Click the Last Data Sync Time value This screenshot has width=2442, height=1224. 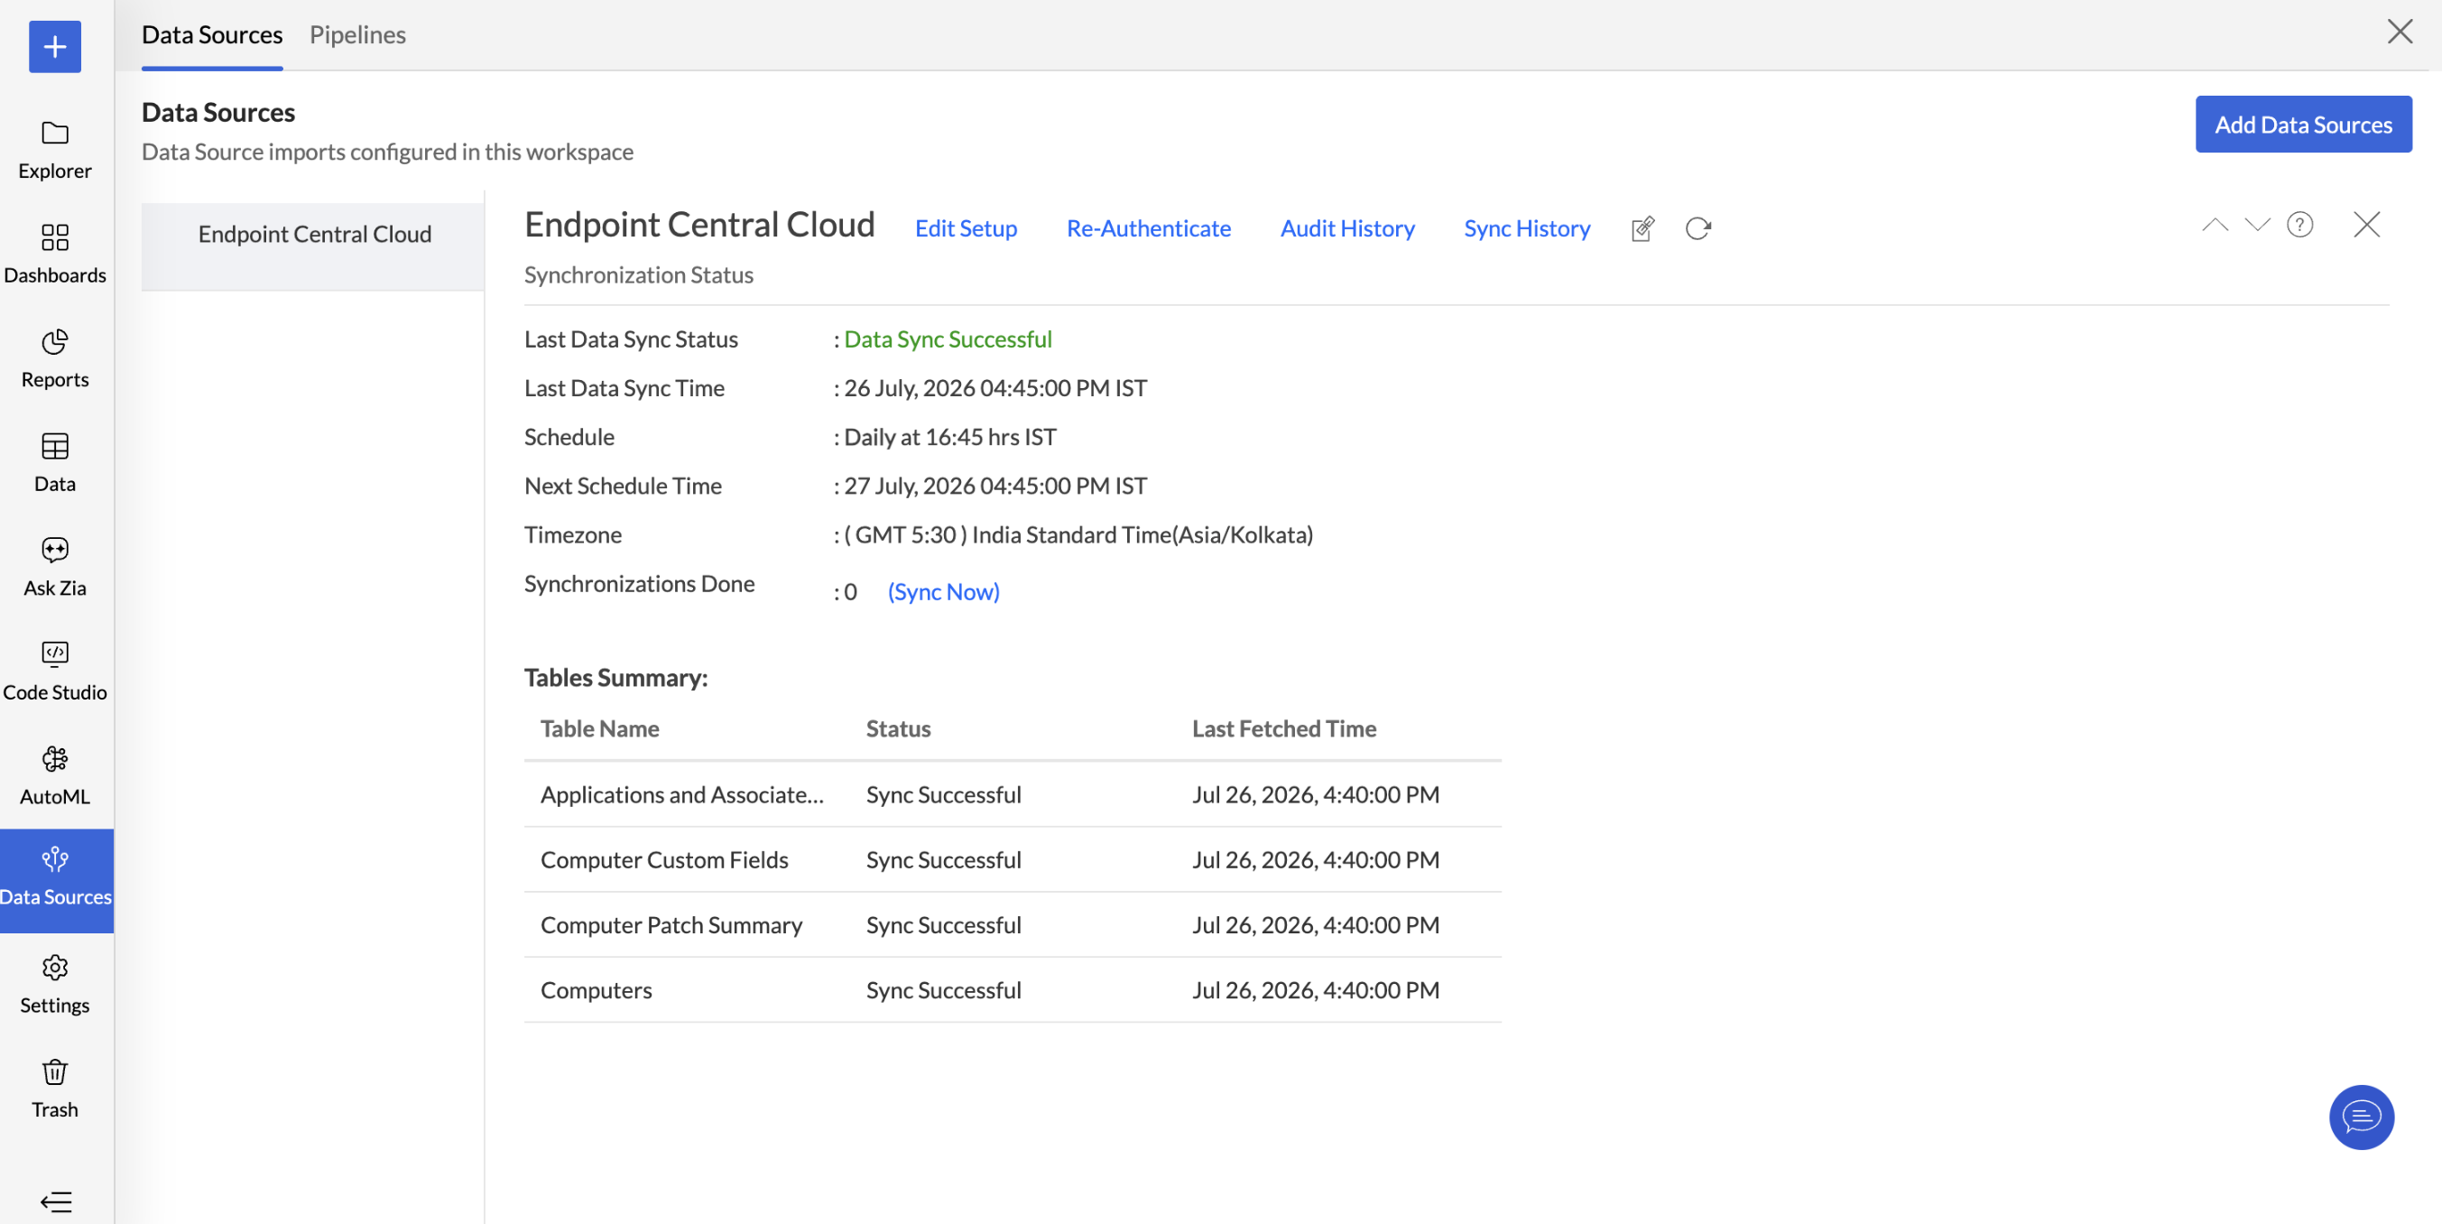point(995,389)
